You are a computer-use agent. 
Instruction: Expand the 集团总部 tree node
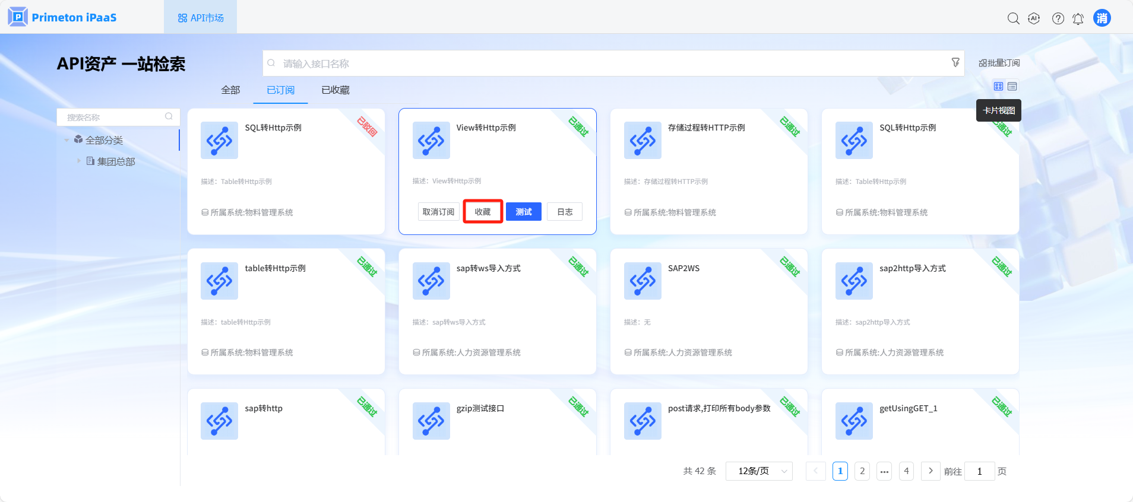pos(78,161)
